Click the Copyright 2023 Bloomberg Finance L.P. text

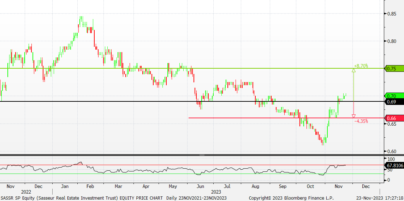[290, 198]
